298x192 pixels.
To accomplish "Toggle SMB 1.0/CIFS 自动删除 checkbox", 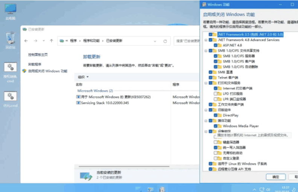I will point(216,67).
